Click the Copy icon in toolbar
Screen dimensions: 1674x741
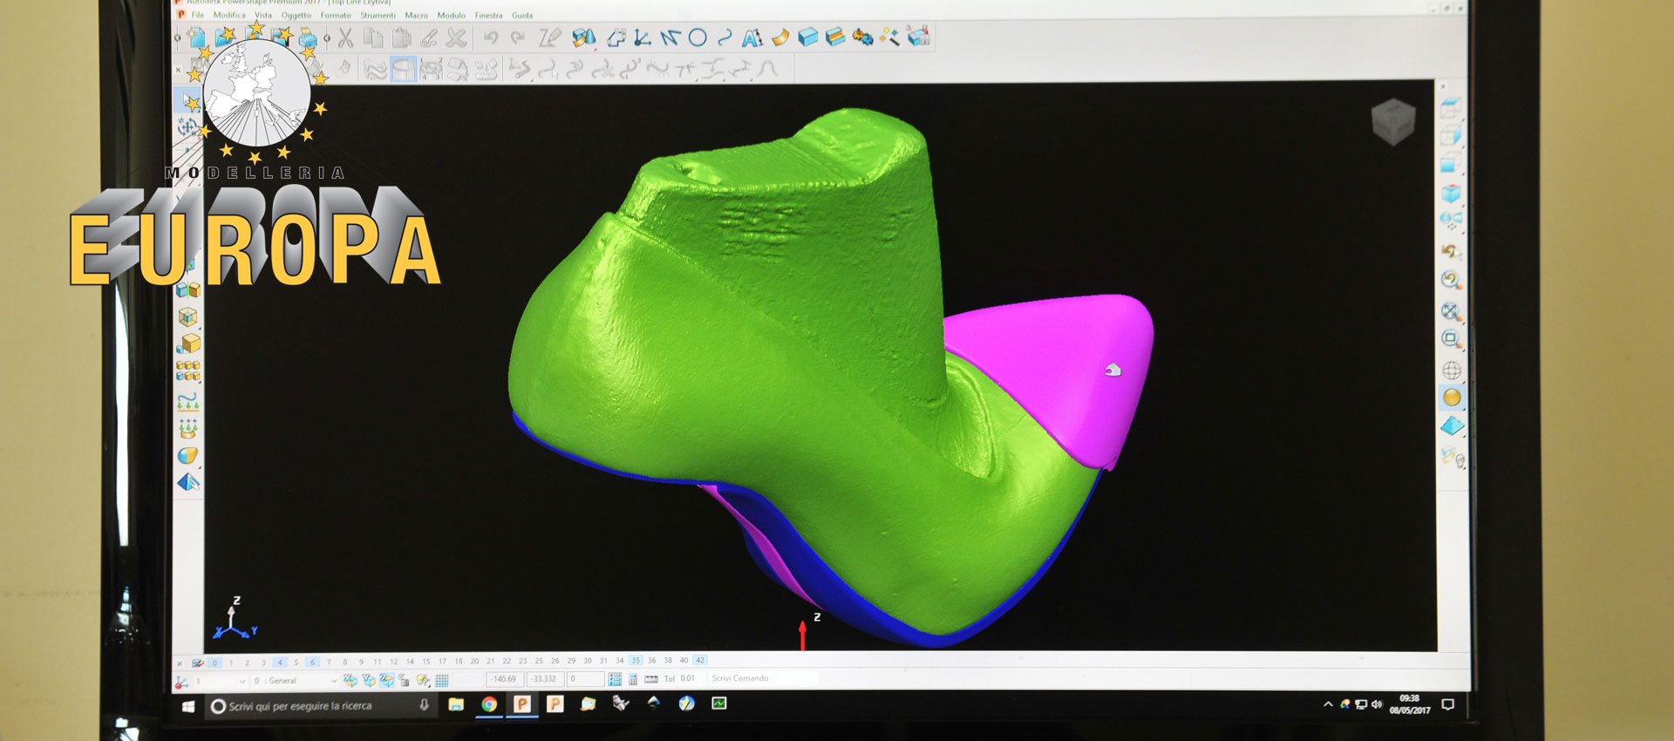[373, 37]
